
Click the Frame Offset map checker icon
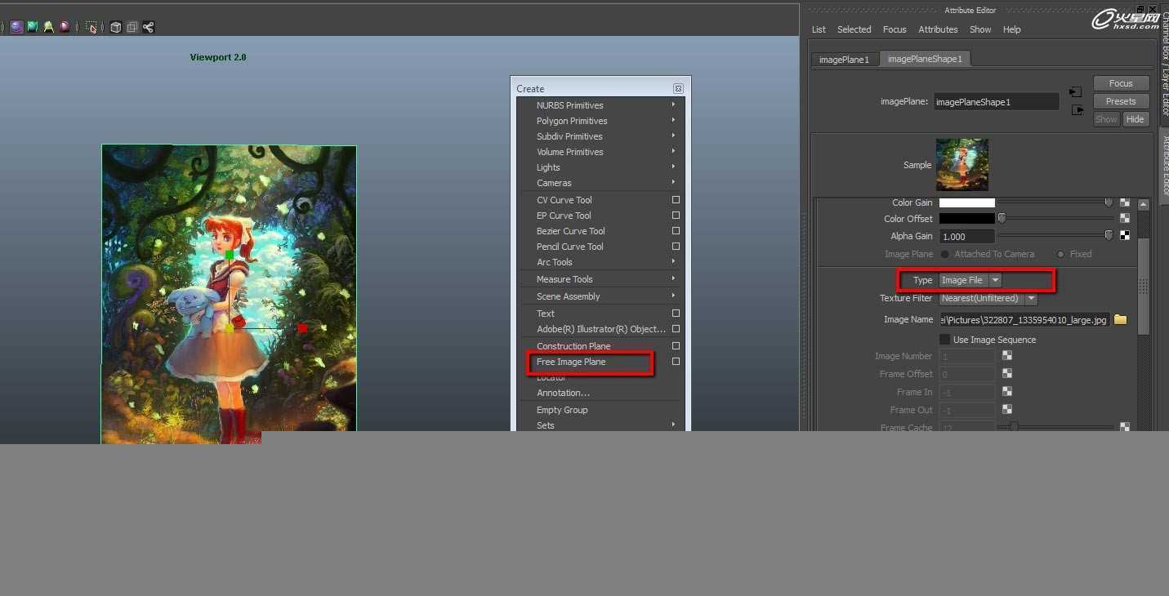1007,373
